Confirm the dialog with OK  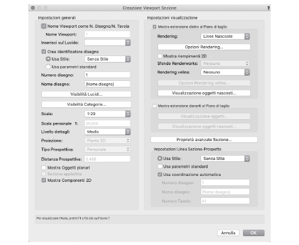click(254, 233)
